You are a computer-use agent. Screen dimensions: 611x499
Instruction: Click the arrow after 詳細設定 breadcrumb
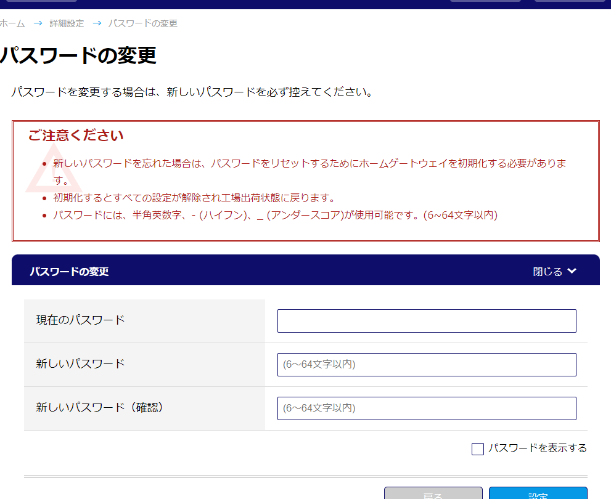coord(96,23)
